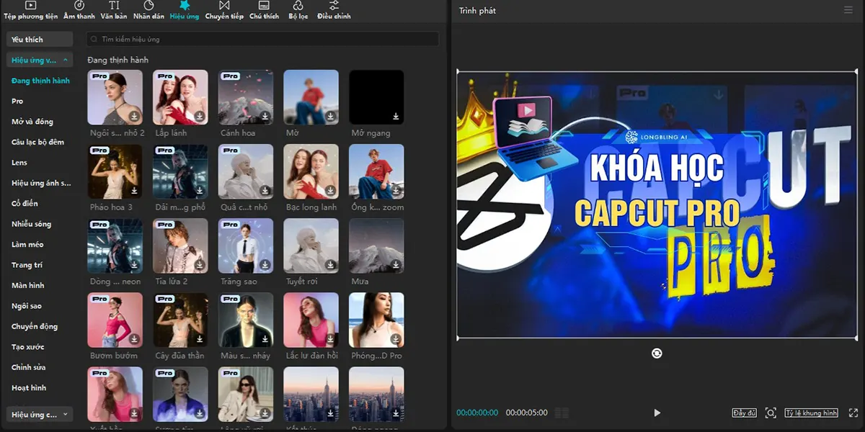Download the Tuyết rơi effect

330,265
